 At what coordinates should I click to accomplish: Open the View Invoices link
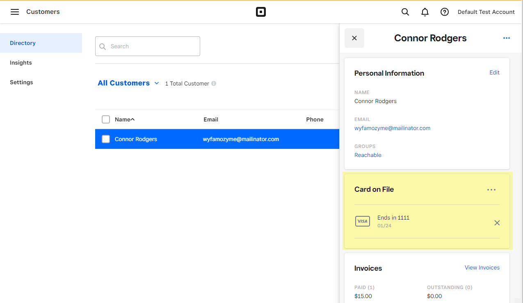click(482, 267)
